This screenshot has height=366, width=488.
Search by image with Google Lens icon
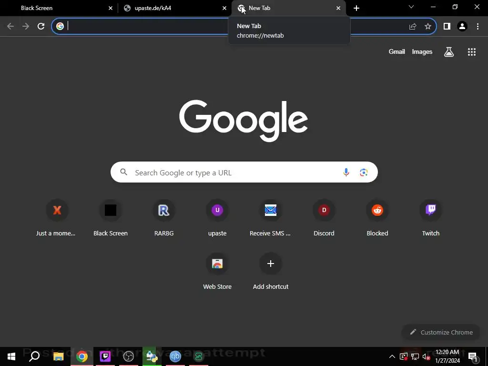364,172
